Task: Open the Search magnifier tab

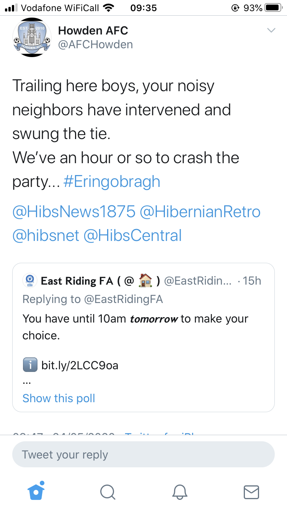Action: 108,492
